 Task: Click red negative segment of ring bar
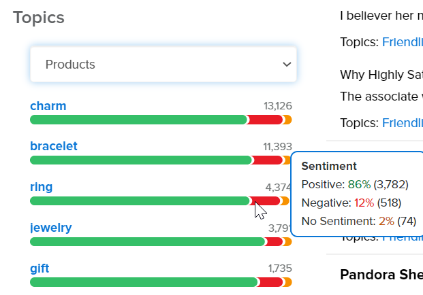(267, 201)
